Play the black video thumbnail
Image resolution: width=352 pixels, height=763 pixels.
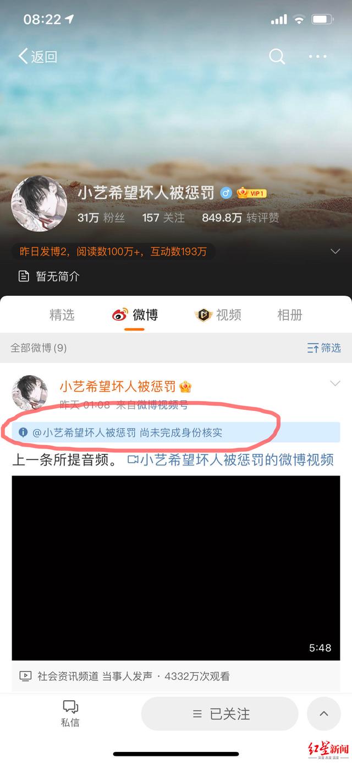(x=176, y=568)
